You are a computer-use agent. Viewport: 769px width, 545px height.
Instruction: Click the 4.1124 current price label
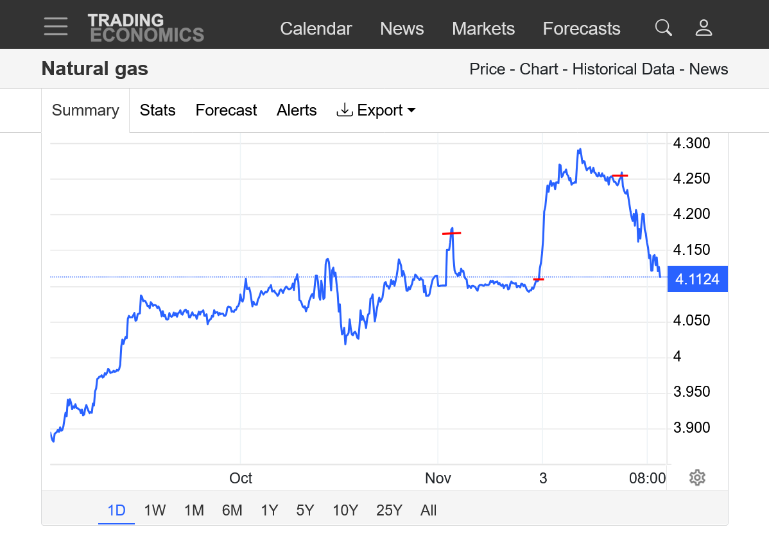pyautogui.click(x=697, y=279)
